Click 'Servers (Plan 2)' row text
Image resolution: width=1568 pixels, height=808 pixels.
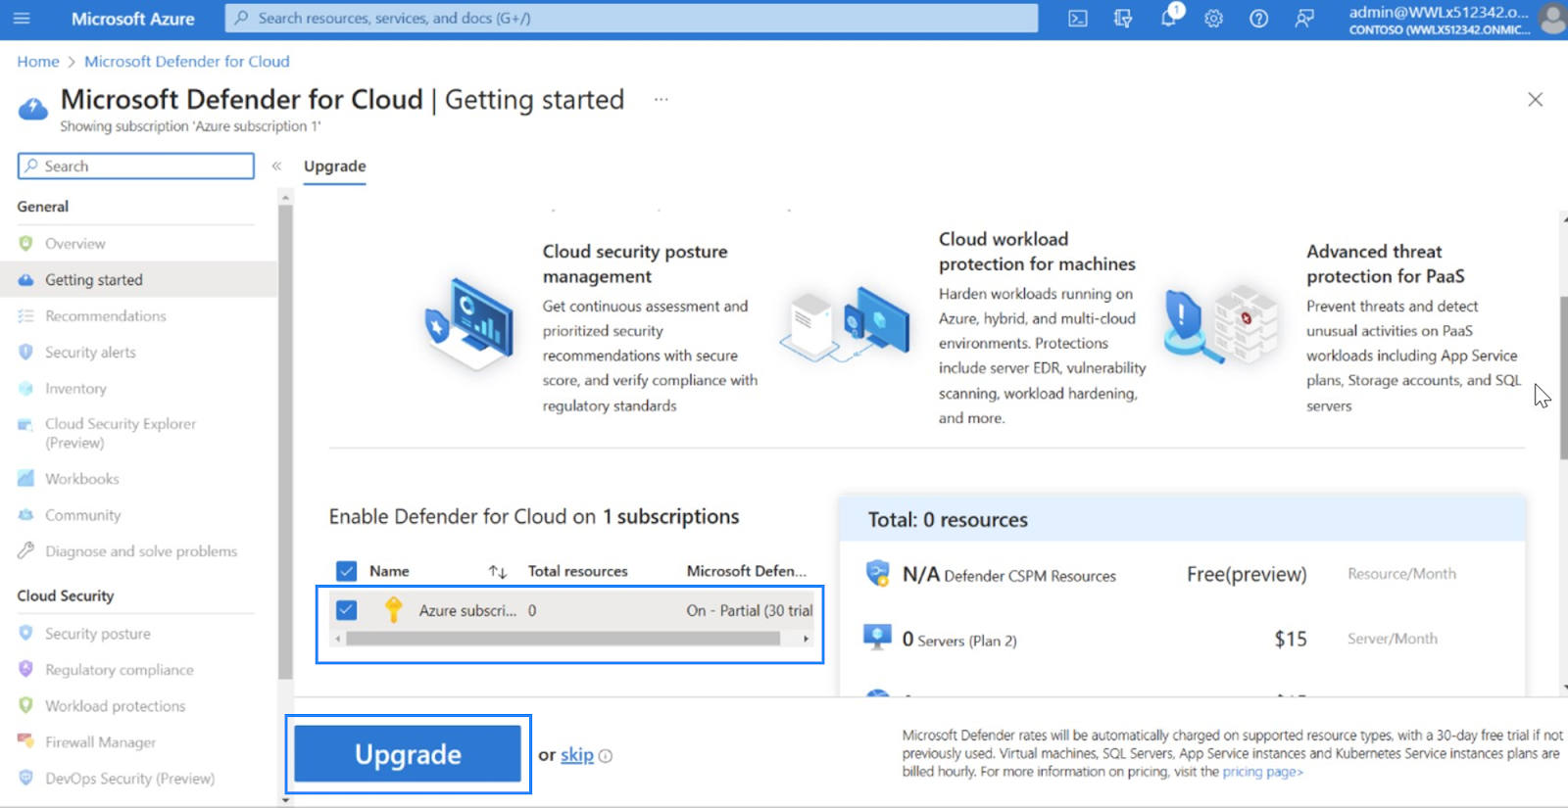point(967,641)
